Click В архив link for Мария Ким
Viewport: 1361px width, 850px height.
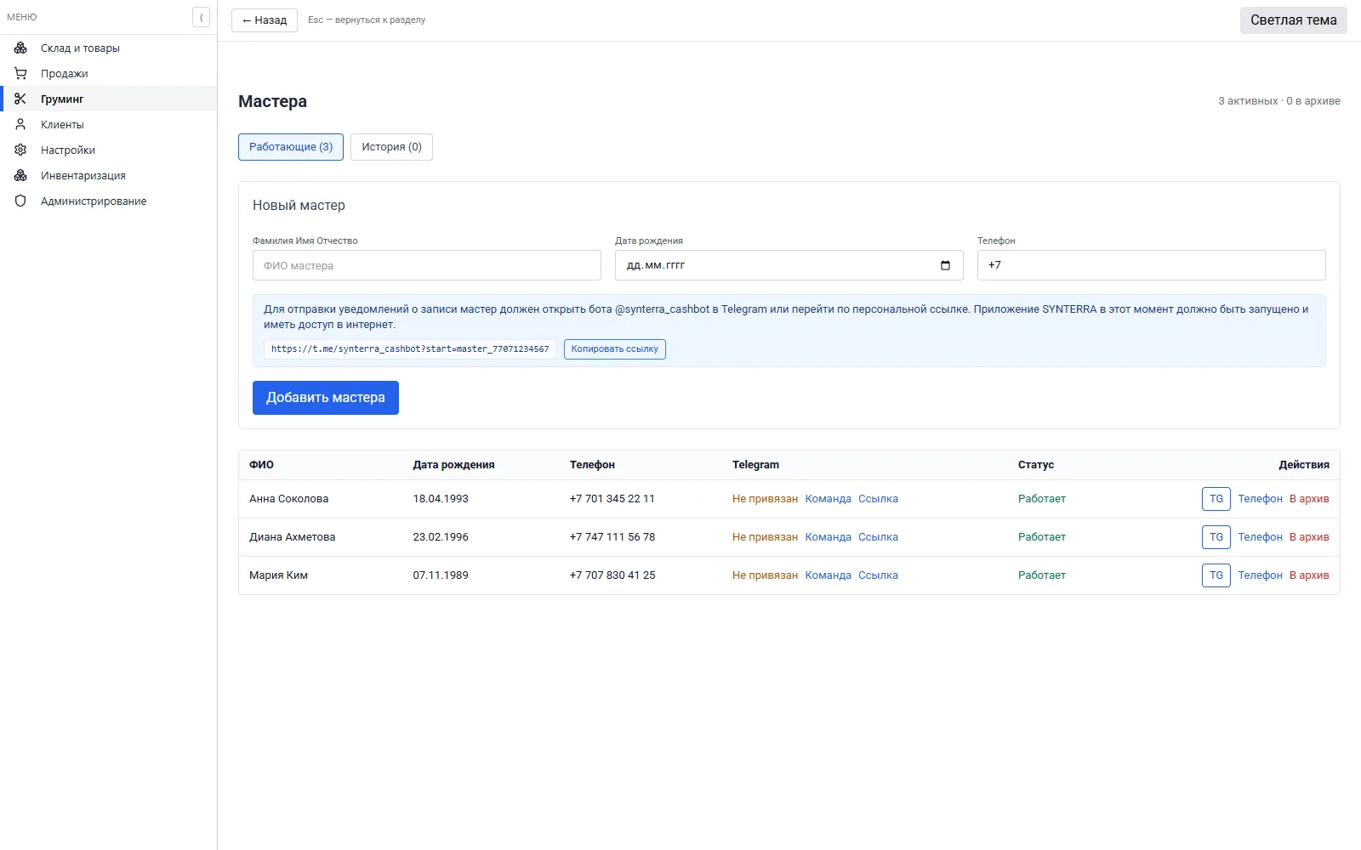point(1309,575)
